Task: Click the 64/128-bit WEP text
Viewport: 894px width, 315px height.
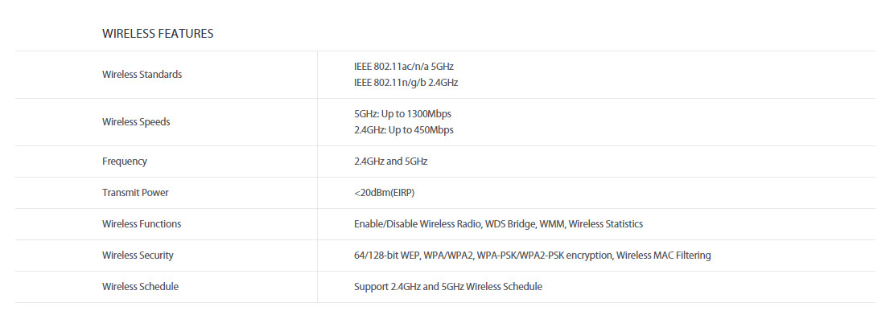Action: (x=387, y=256)
